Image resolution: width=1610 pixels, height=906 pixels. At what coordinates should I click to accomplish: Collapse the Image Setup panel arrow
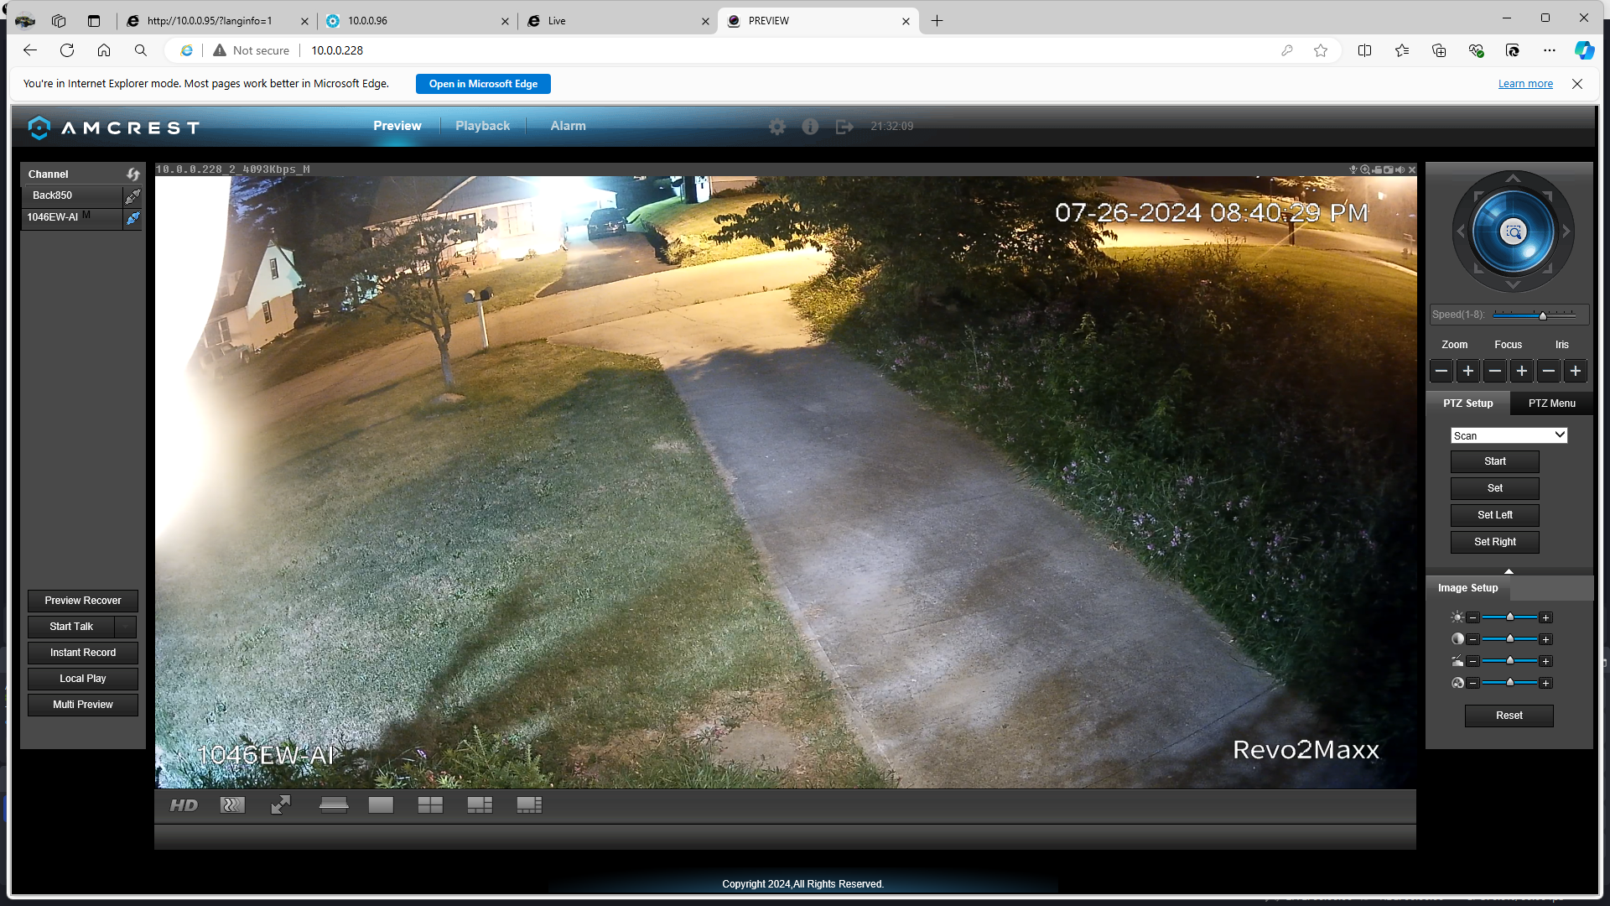1509,571
